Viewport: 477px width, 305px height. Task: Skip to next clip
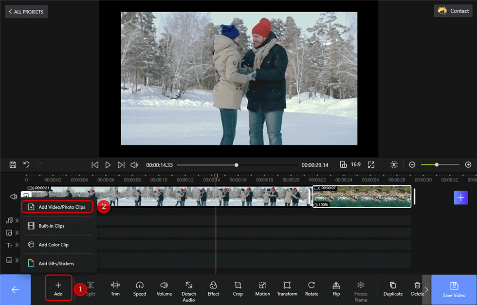(121, 165)
